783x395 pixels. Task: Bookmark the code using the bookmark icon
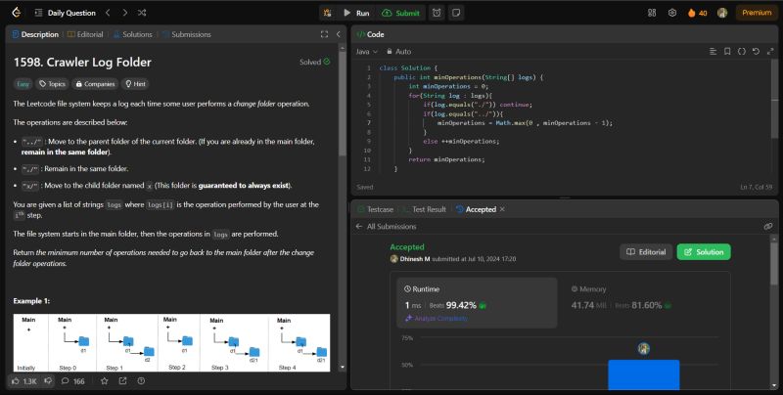[727, 51]
